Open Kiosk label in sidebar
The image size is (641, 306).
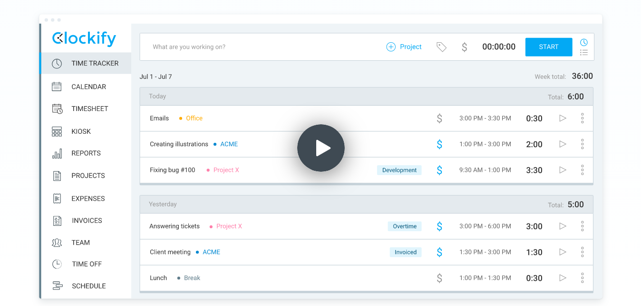point(81,131)
